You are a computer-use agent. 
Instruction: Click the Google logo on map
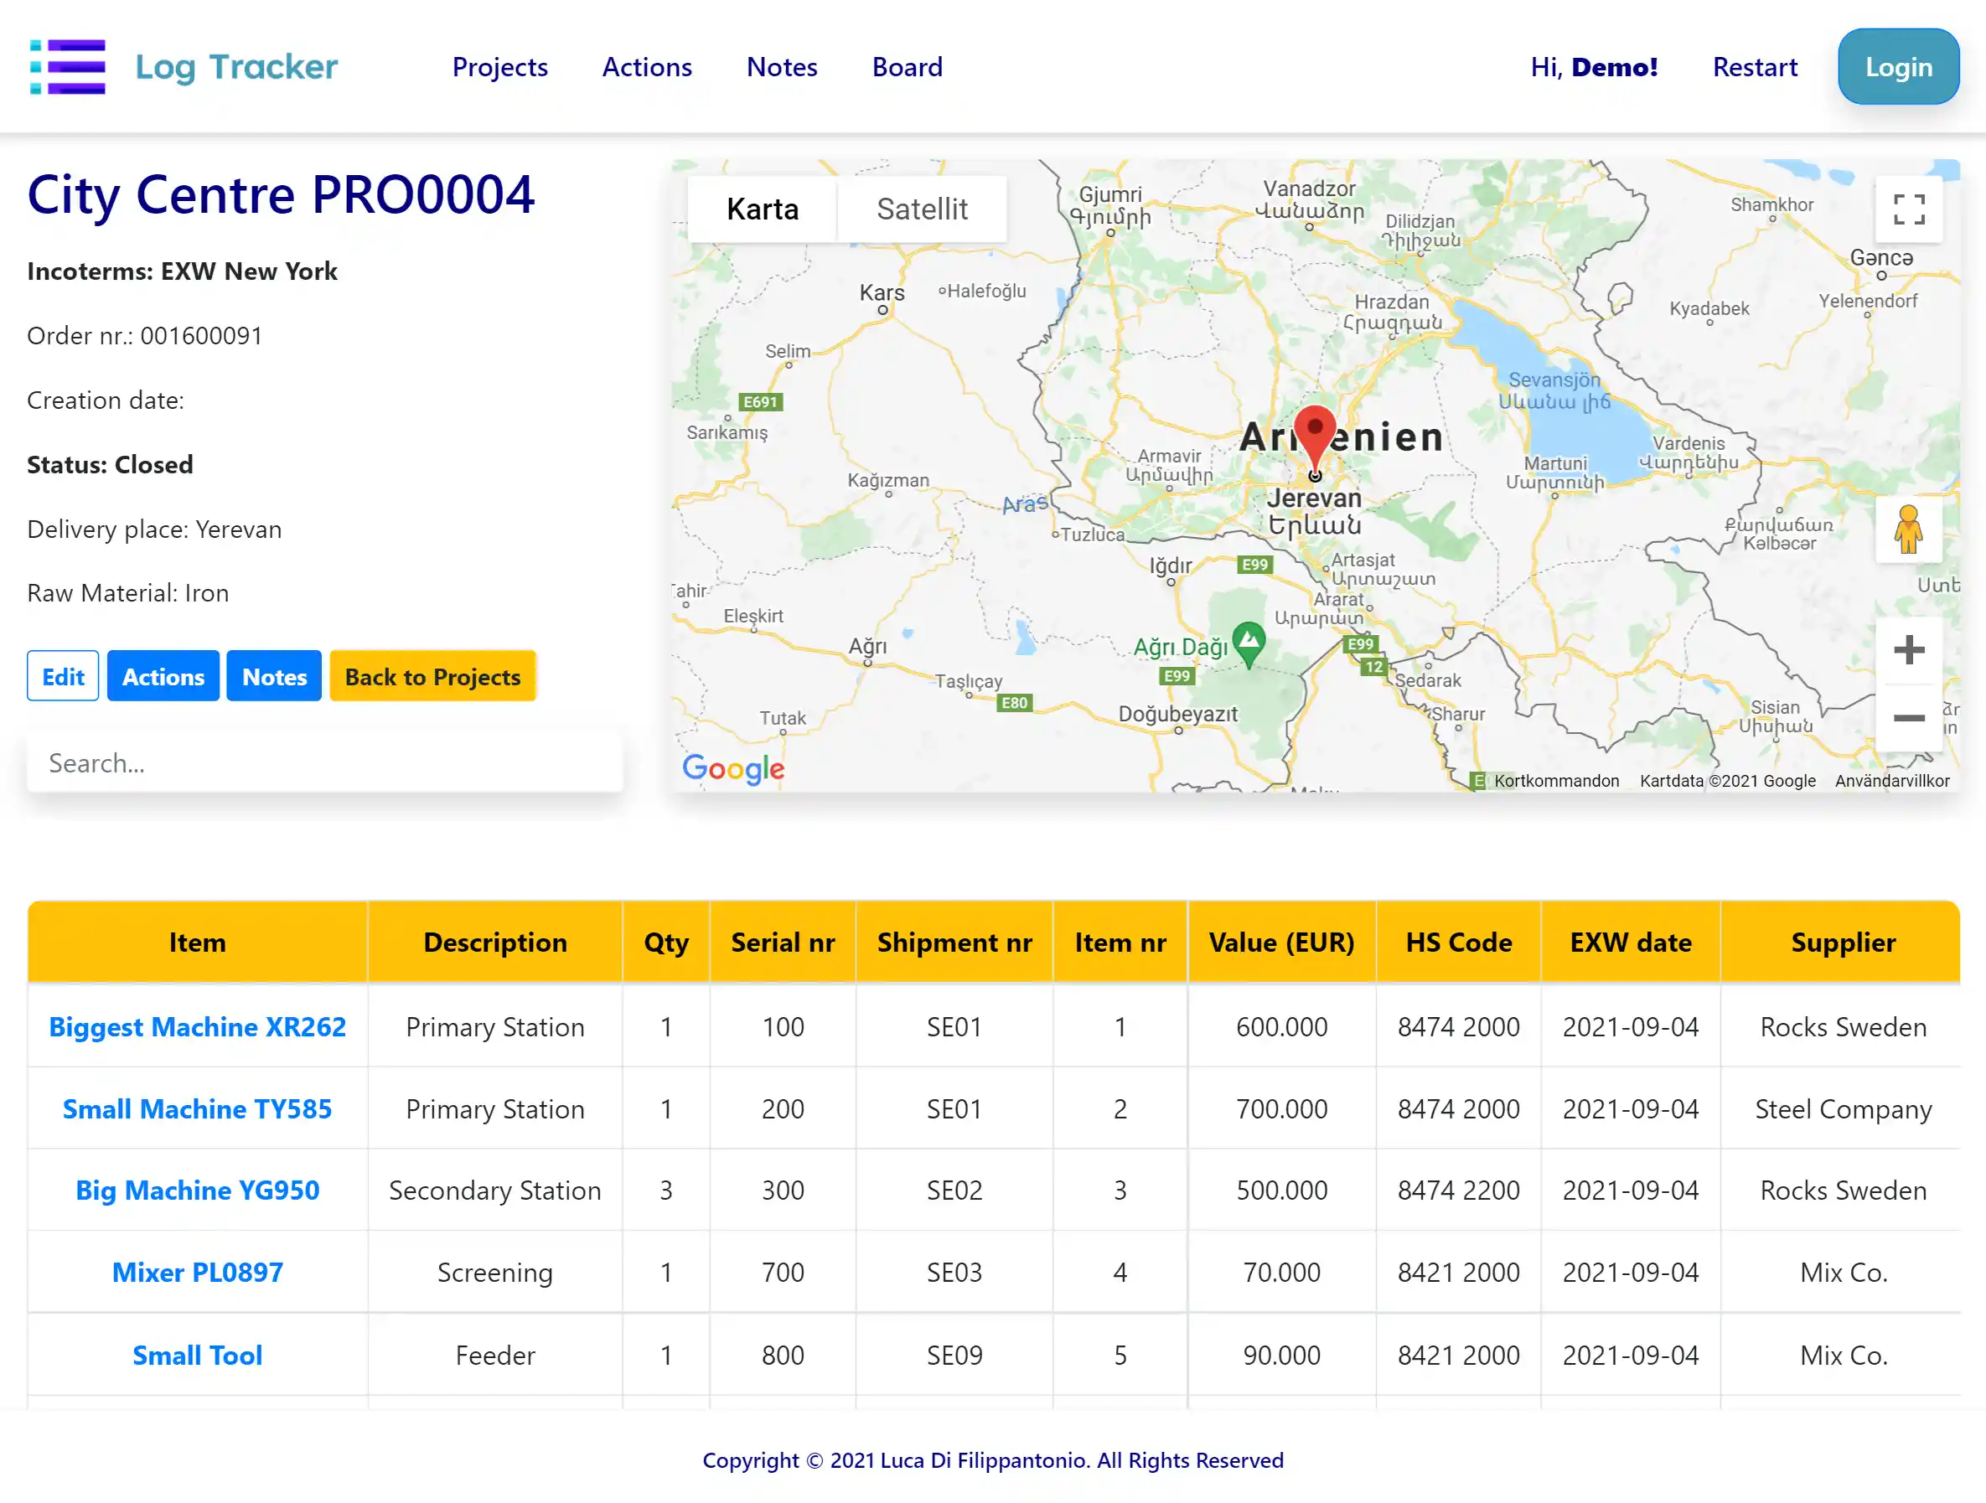(x=732, y=768)
